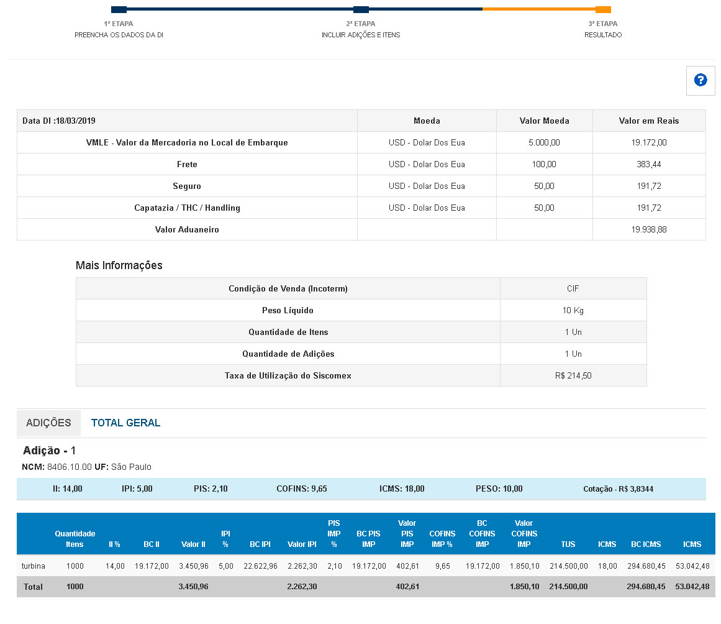Click the Quantidade de Adições label
Screen dimensions: 721x624
pos(288,354)
